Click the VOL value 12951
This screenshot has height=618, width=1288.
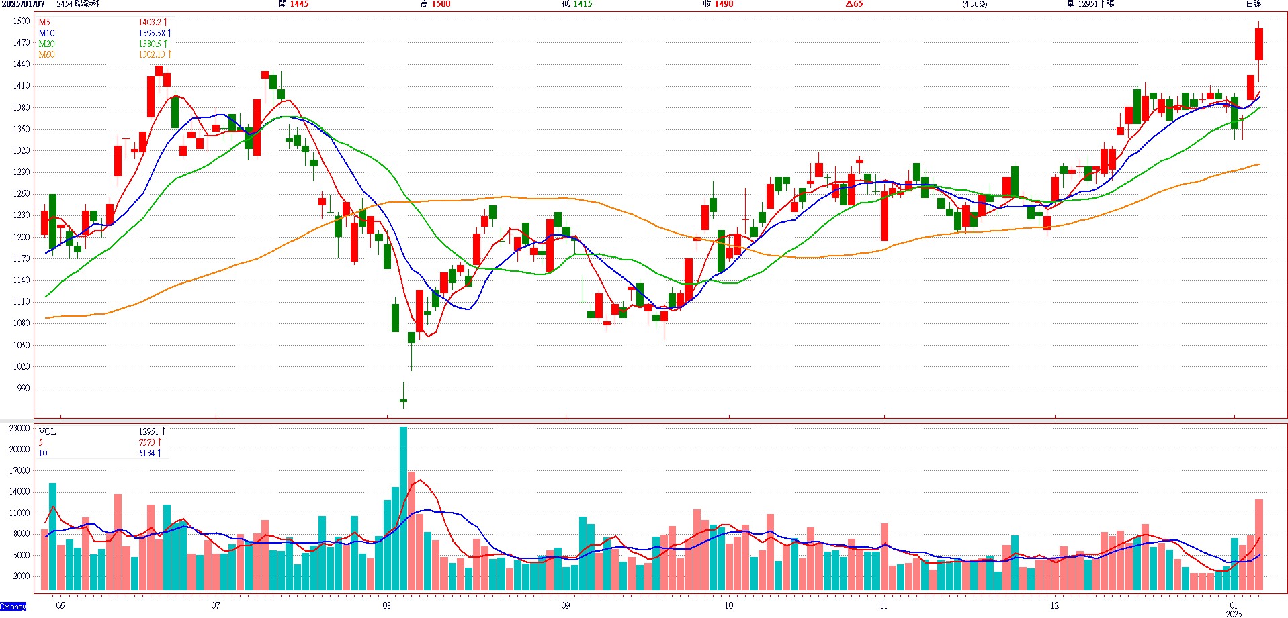(148, 431)
